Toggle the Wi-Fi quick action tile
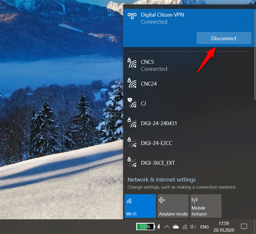The image size is (256, 234). [140, 206]
